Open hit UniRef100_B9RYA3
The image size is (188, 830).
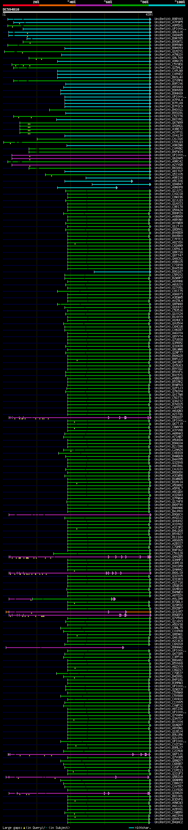(169, 19)
